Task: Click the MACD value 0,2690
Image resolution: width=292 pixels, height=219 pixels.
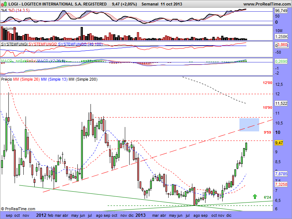Action: [x=281, y=61]
